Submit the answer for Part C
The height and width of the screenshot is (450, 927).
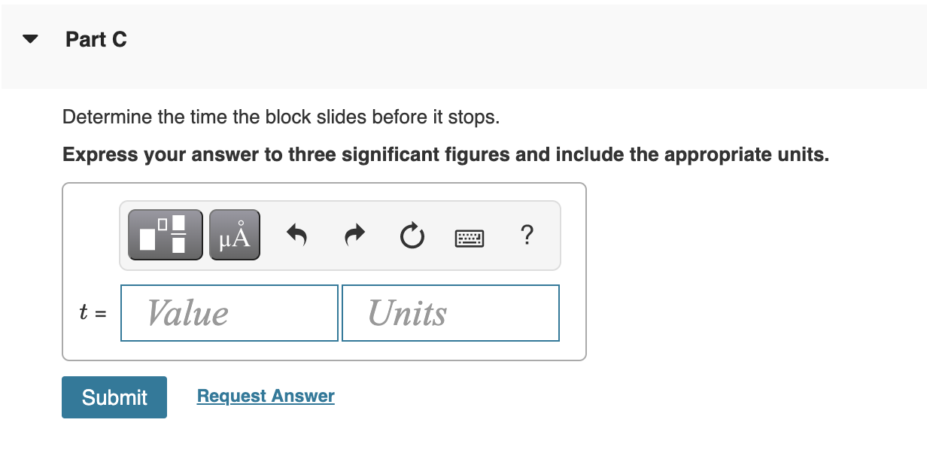(x=114, y=397)
